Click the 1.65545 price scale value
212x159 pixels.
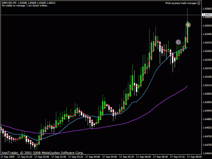tap(207, 26)
